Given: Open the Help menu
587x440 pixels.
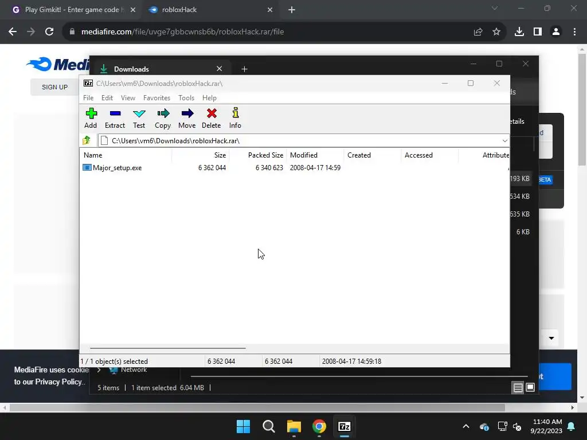Looking at the screenshot, I should click(x=209, y=97).
